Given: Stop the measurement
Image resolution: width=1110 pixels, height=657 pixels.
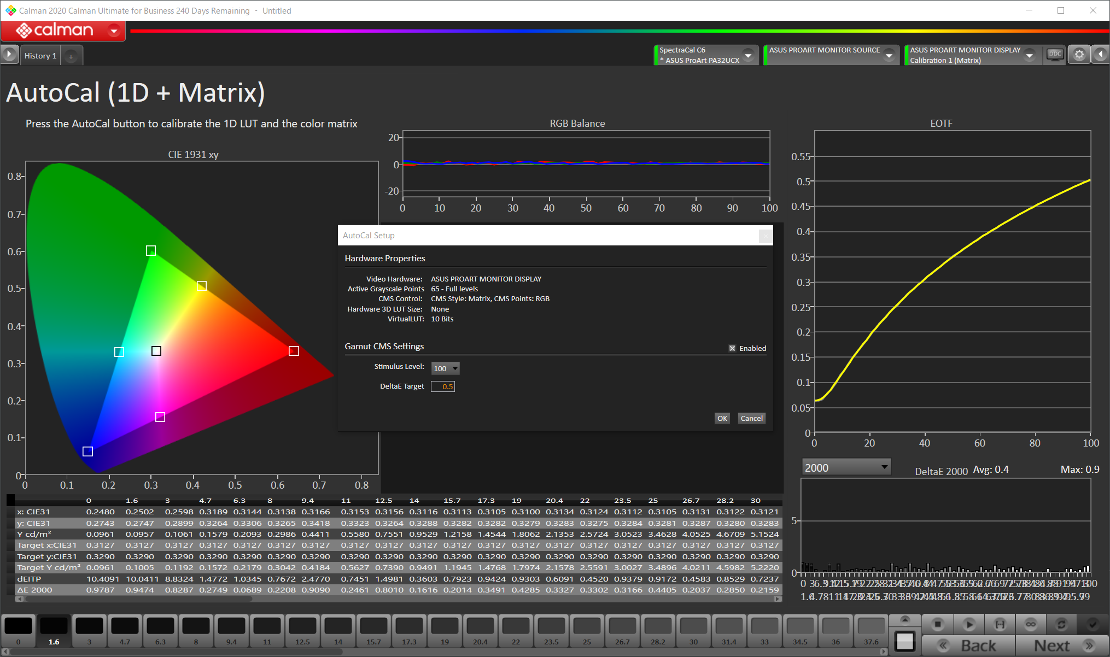Looking at the screenshot, I should [938, 624].
